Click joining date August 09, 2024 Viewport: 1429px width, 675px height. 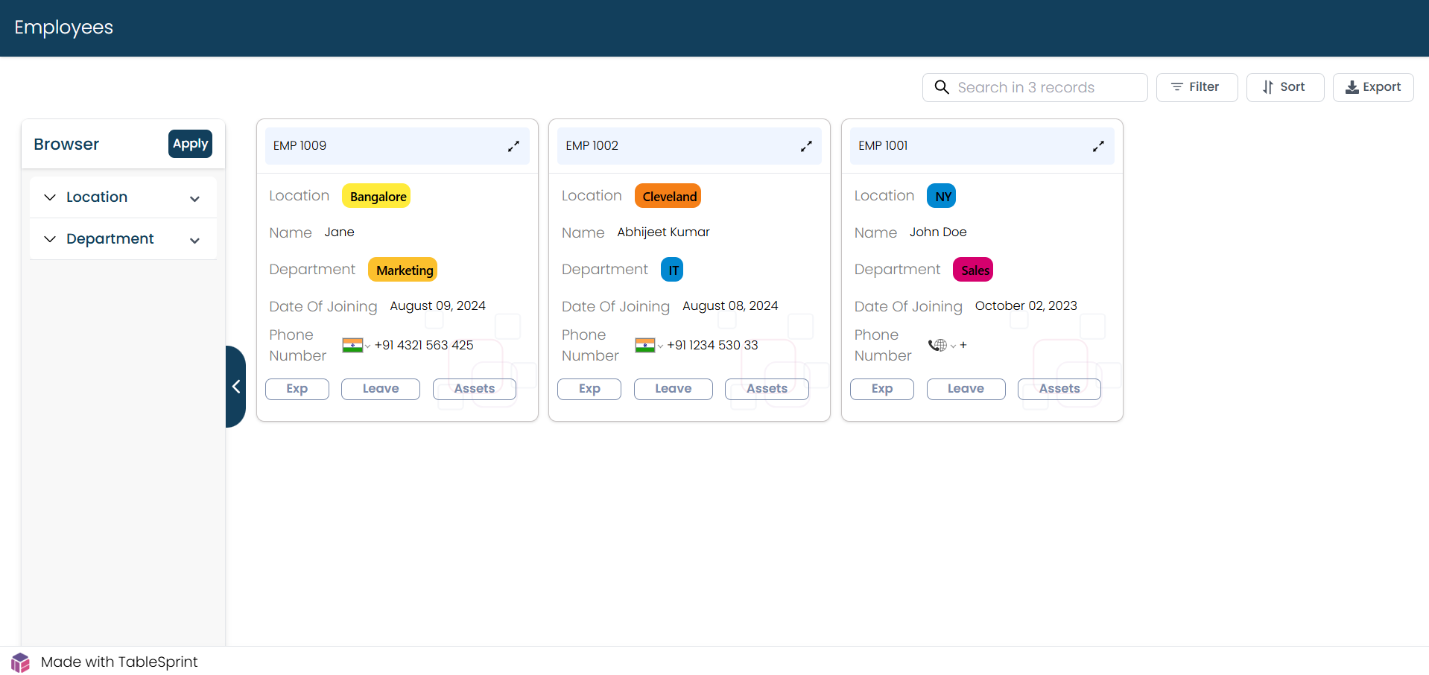pos(437,306)
